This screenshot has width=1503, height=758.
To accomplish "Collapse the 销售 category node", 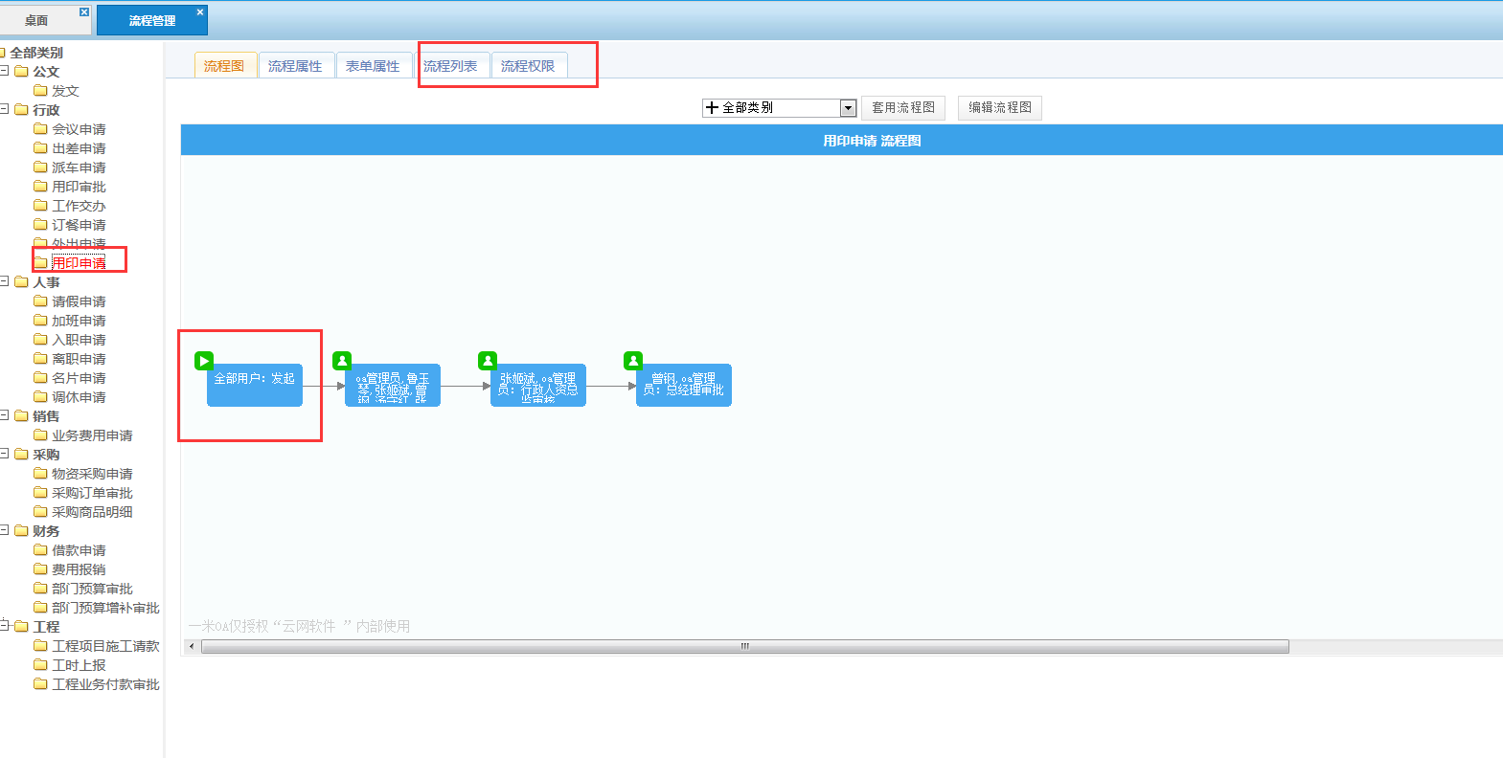I will [4, 415].
